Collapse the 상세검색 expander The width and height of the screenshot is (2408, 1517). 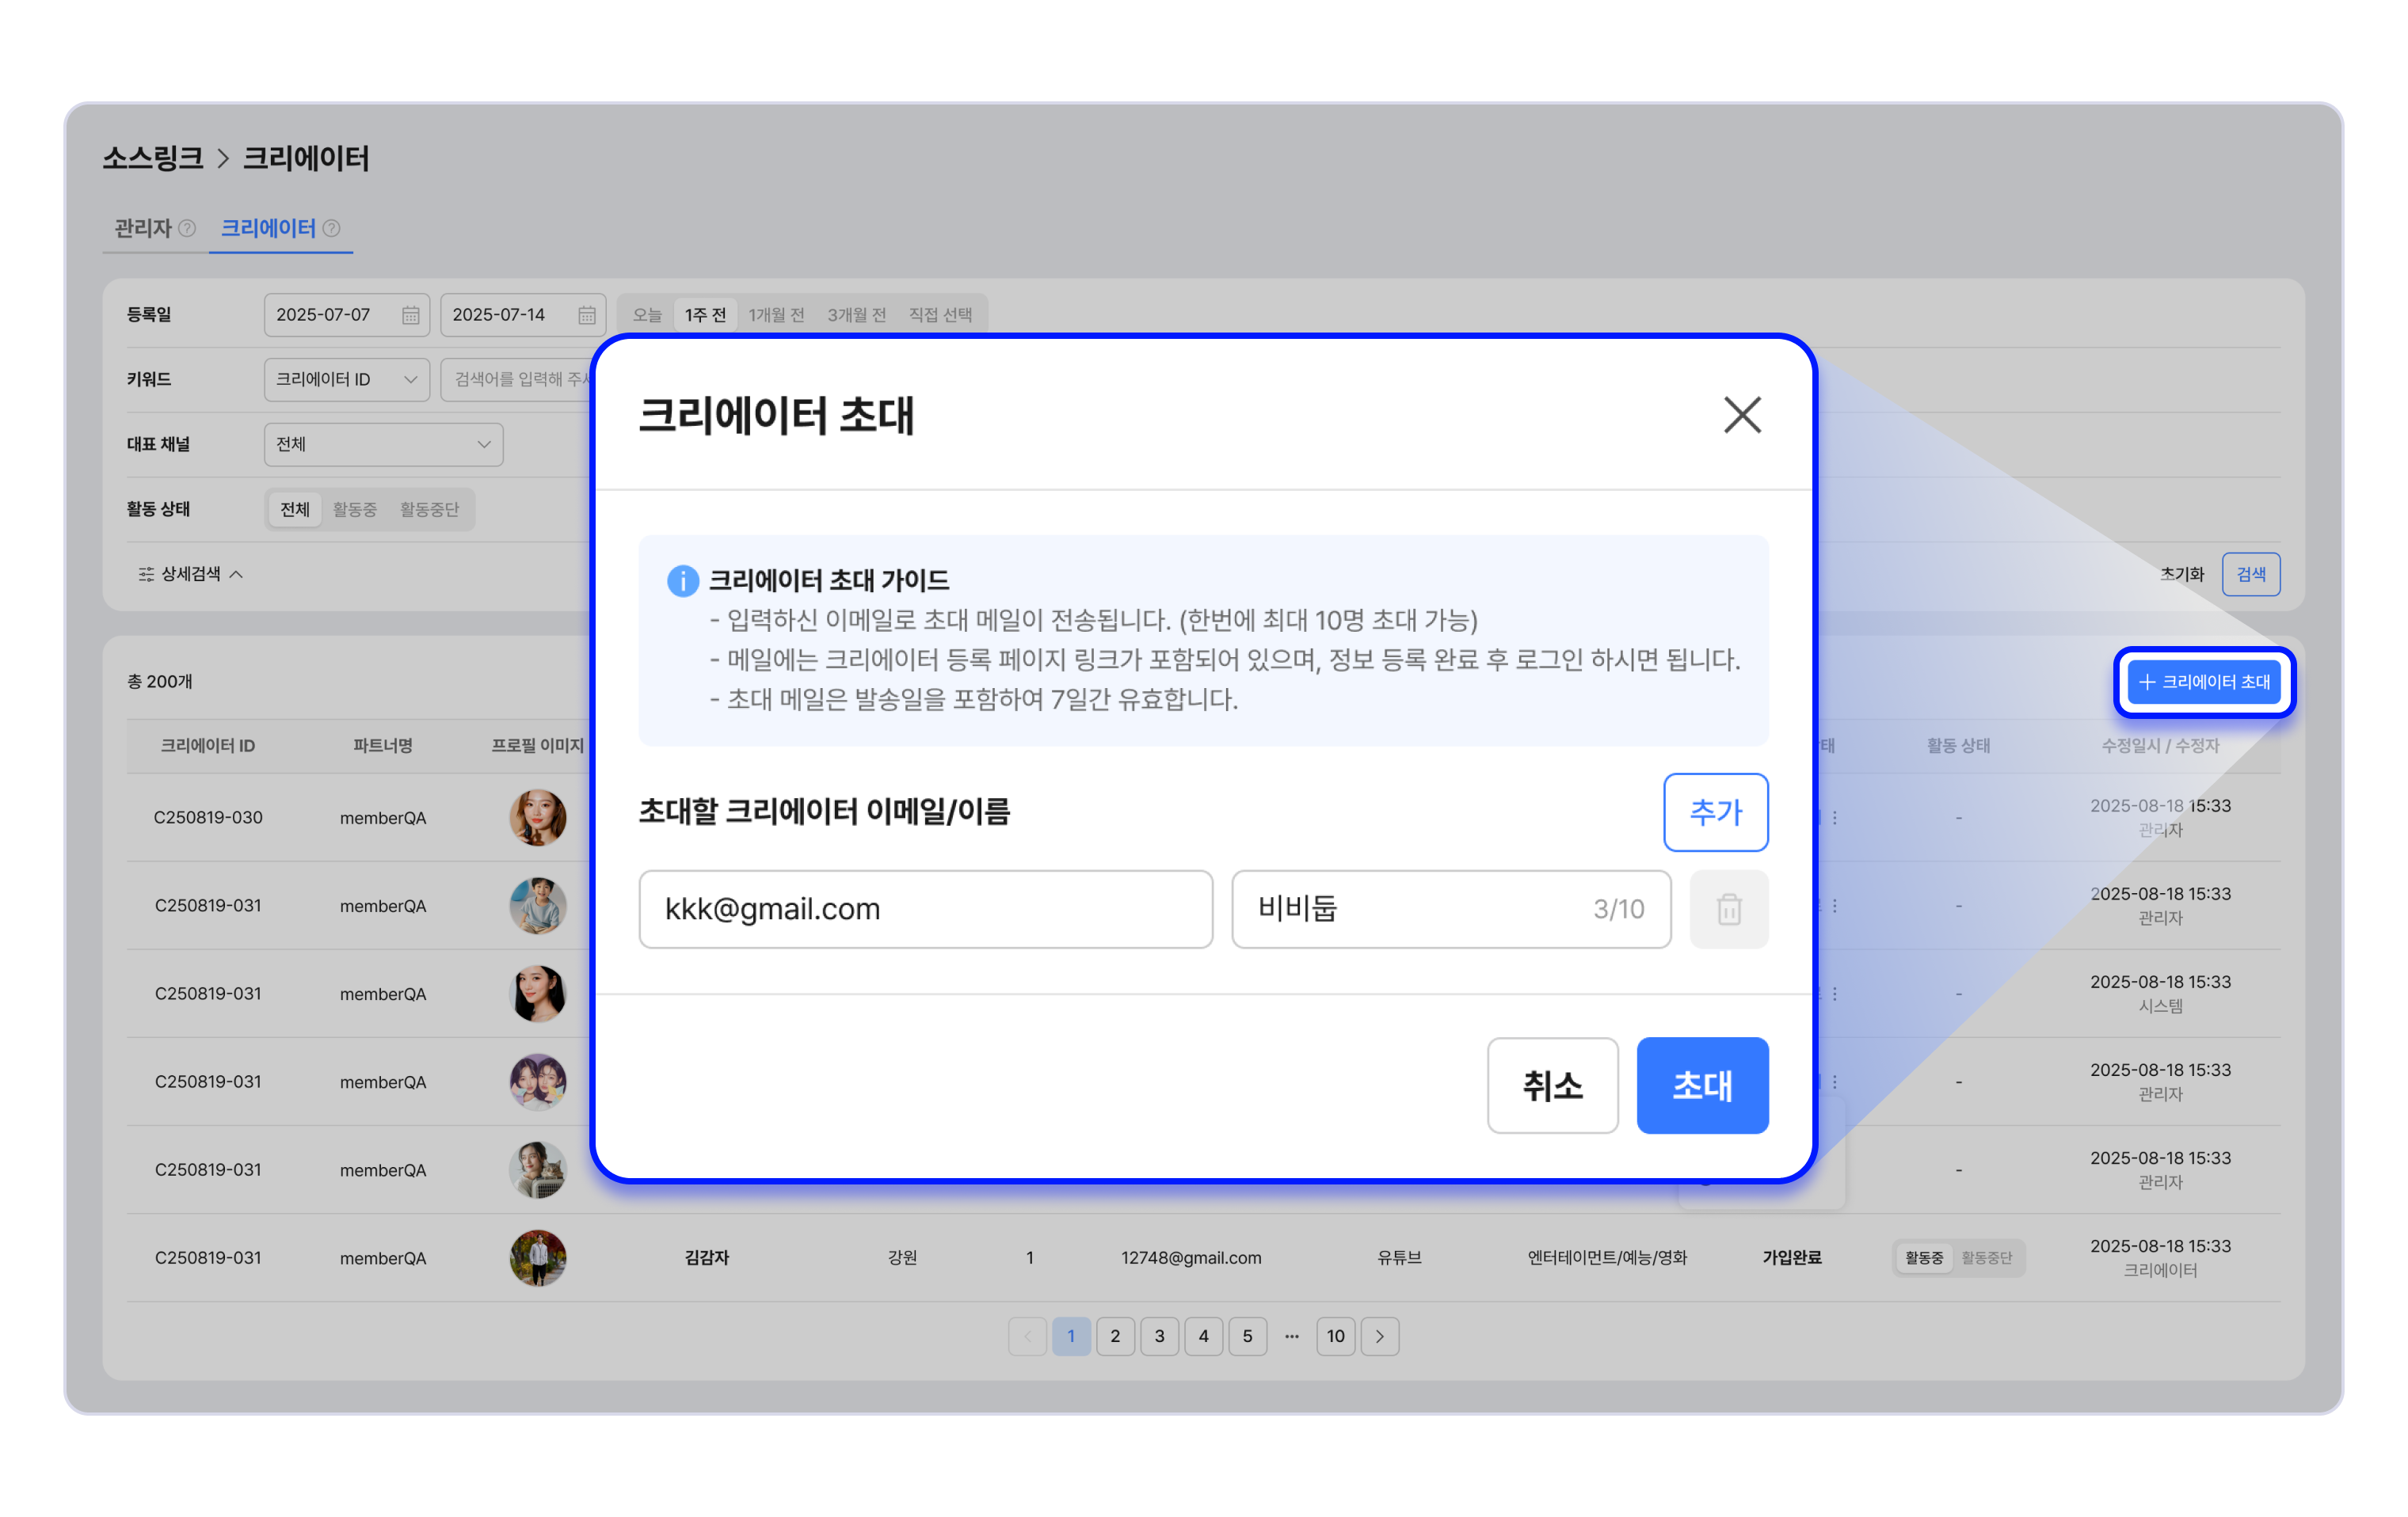[190, 573]
